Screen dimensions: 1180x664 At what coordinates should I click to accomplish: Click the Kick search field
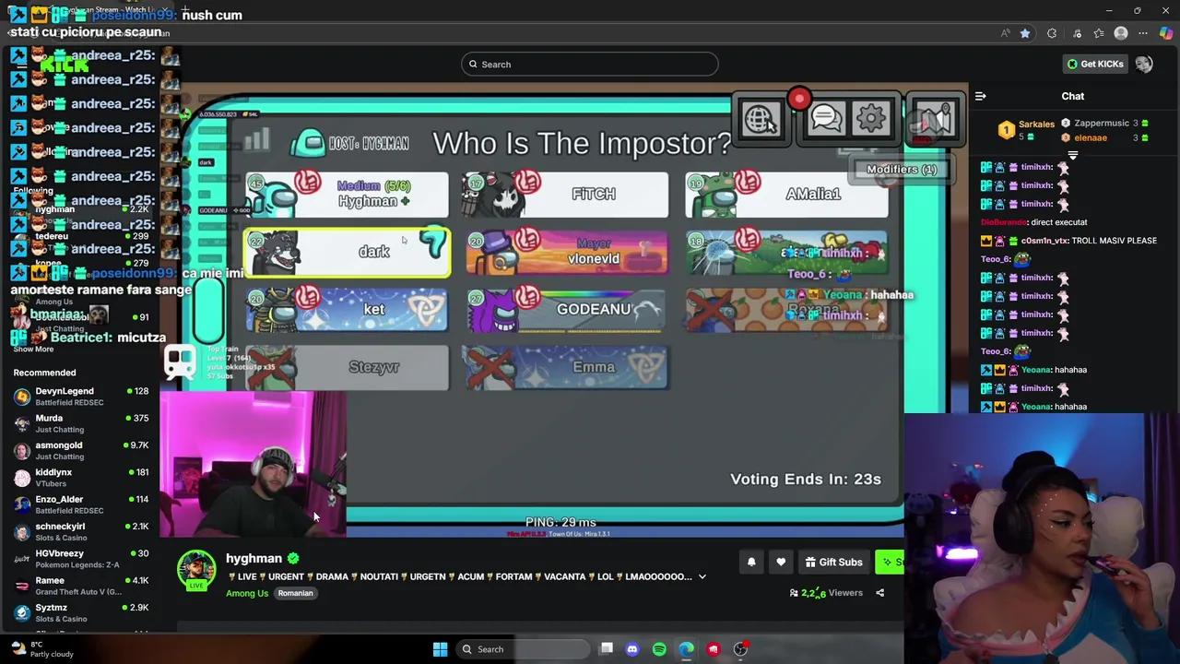pyautogui.click(x=590, y=65)
